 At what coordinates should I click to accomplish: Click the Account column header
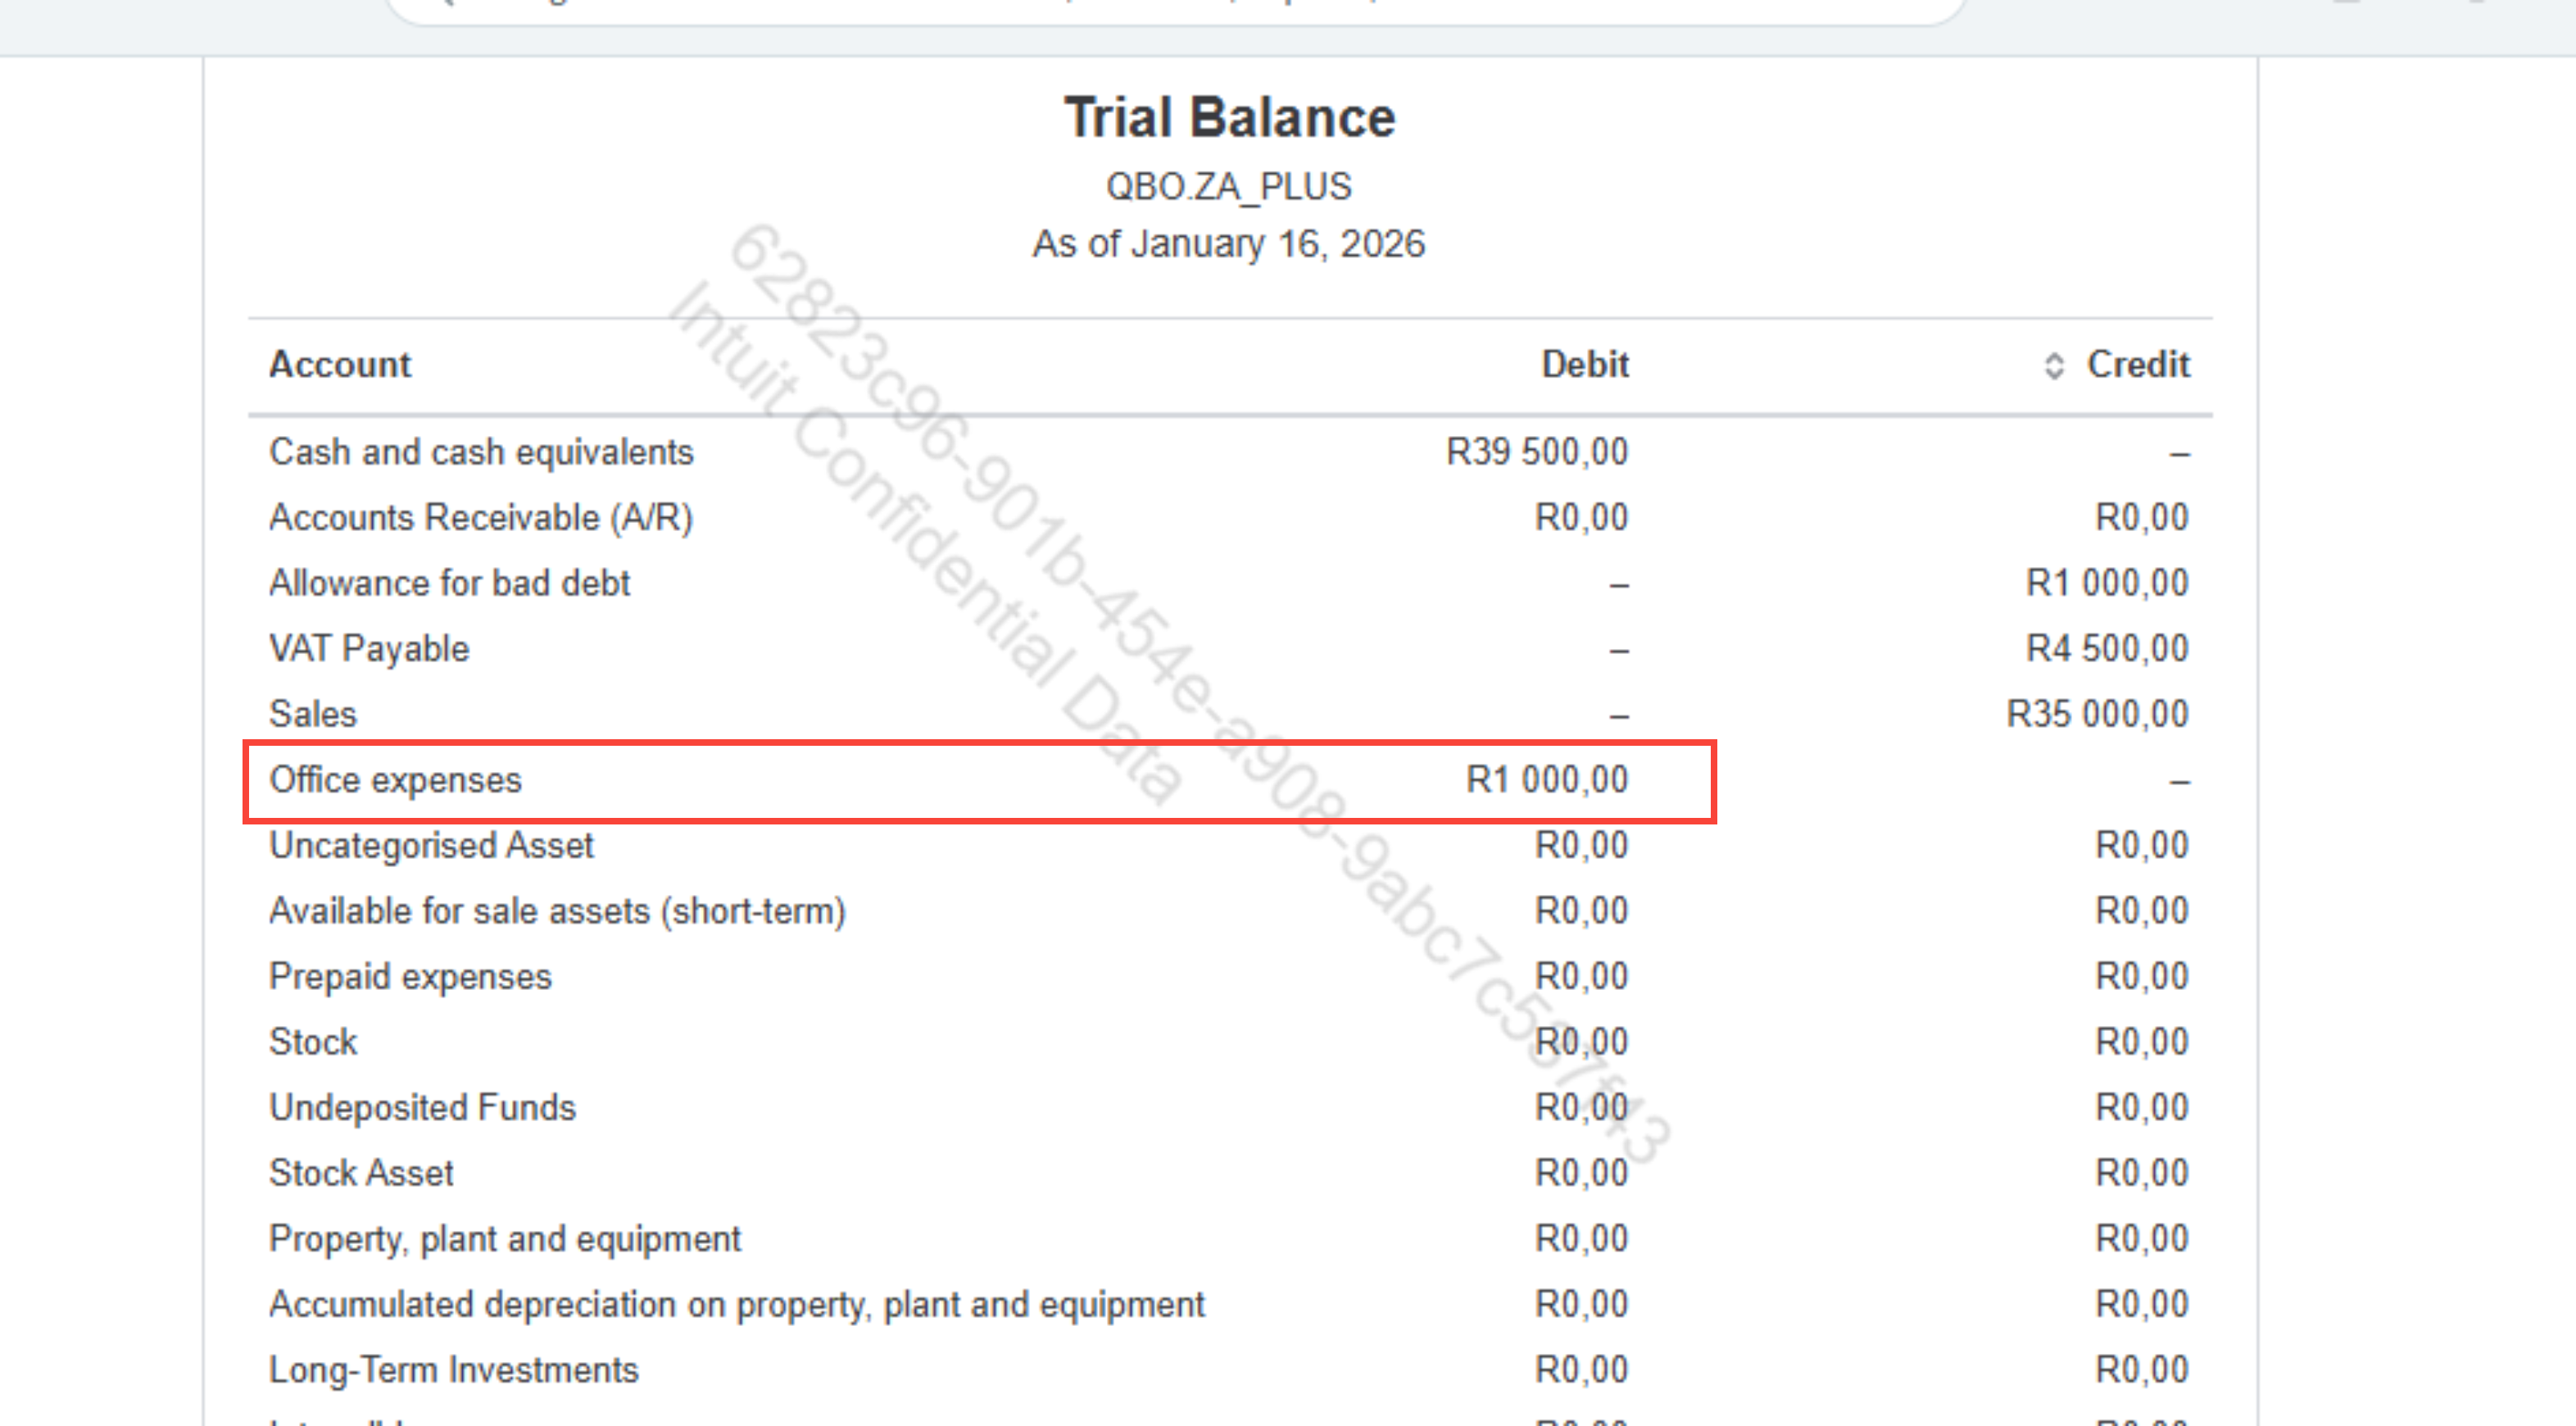pyautogui.click(x=340, y=365)
